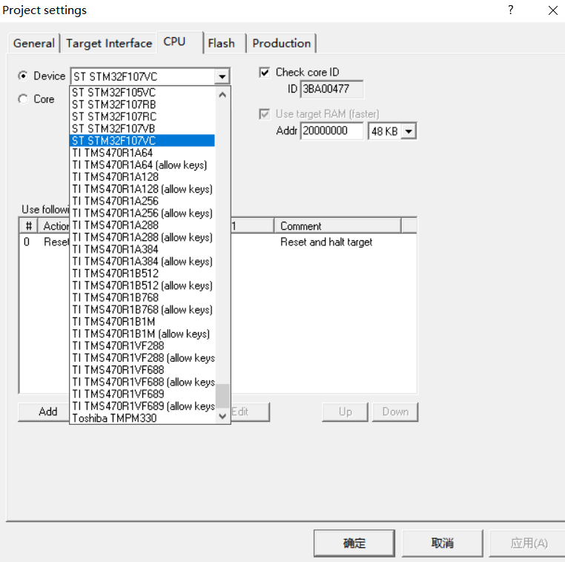Click the 应用(A) apply button

[x=528, y=543]
